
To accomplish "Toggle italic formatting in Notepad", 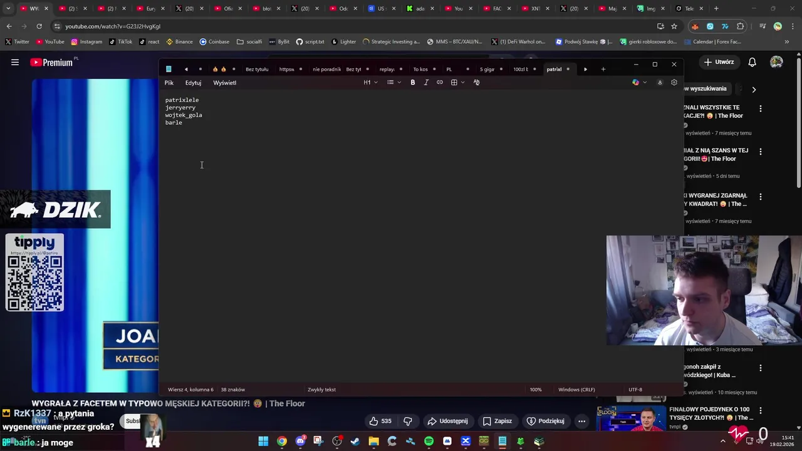I will click(x=426, y=83).
